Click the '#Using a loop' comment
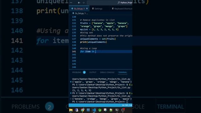The height and width of the screenshot is (113, 201). pos(89,48)
